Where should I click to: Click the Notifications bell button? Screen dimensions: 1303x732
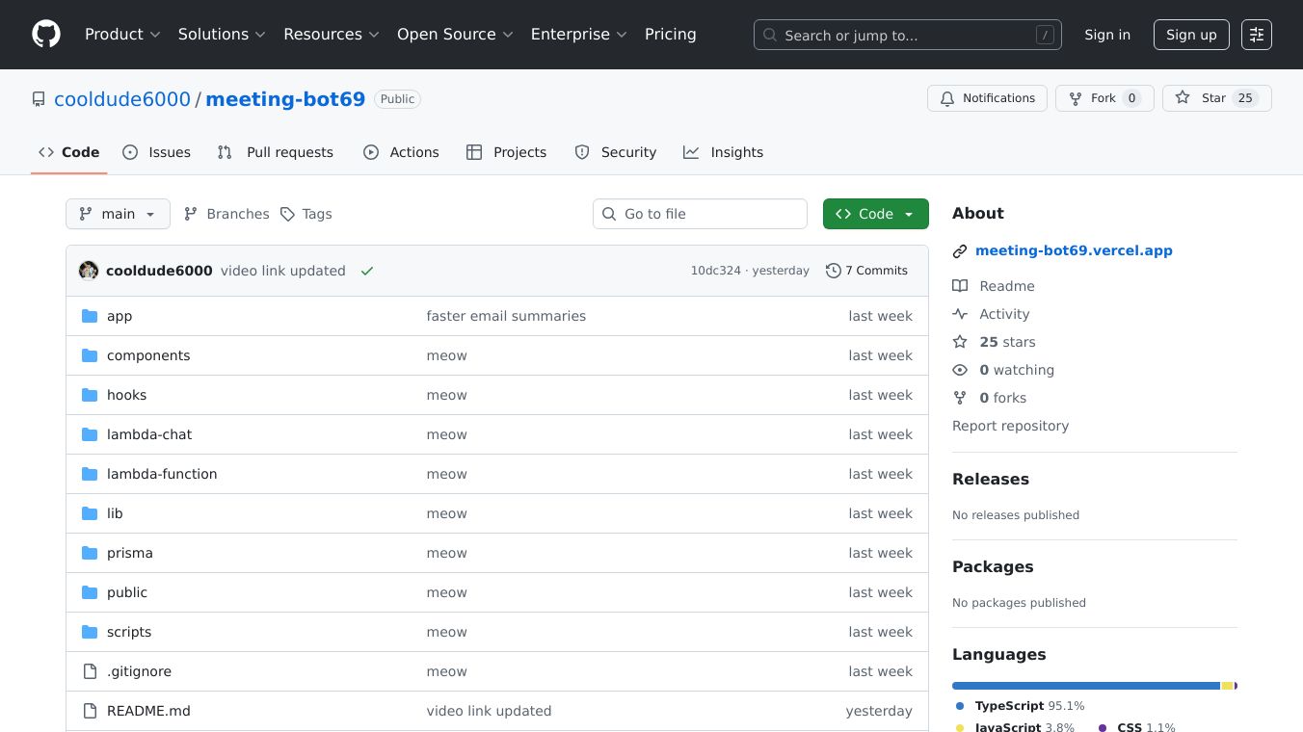(x=987, y=98)
